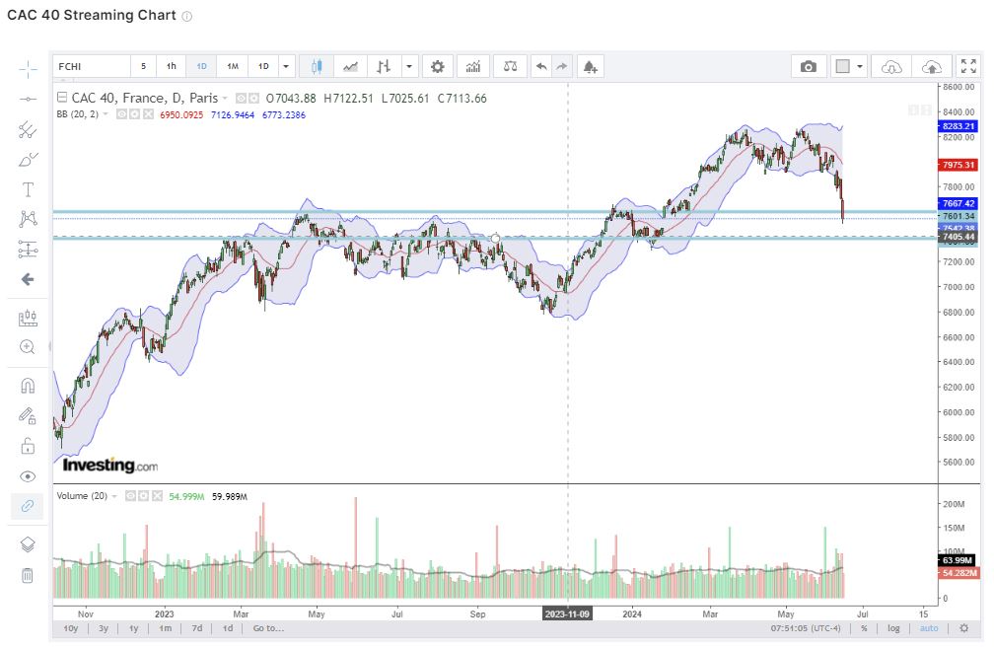The image size is (994, 649).
Task: Toggle auto scale
Action: tap(929, 628)
